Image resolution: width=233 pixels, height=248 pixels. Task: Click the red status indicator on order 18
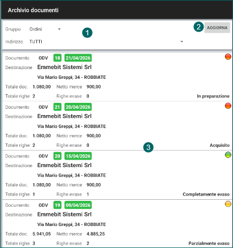[228, 57]
